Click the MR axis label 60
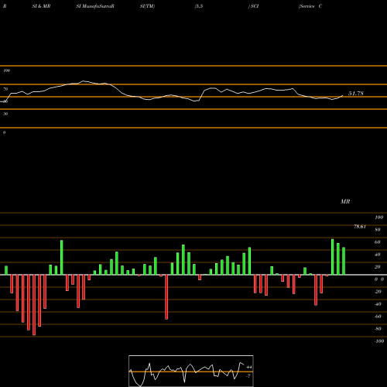 point(378,242)
